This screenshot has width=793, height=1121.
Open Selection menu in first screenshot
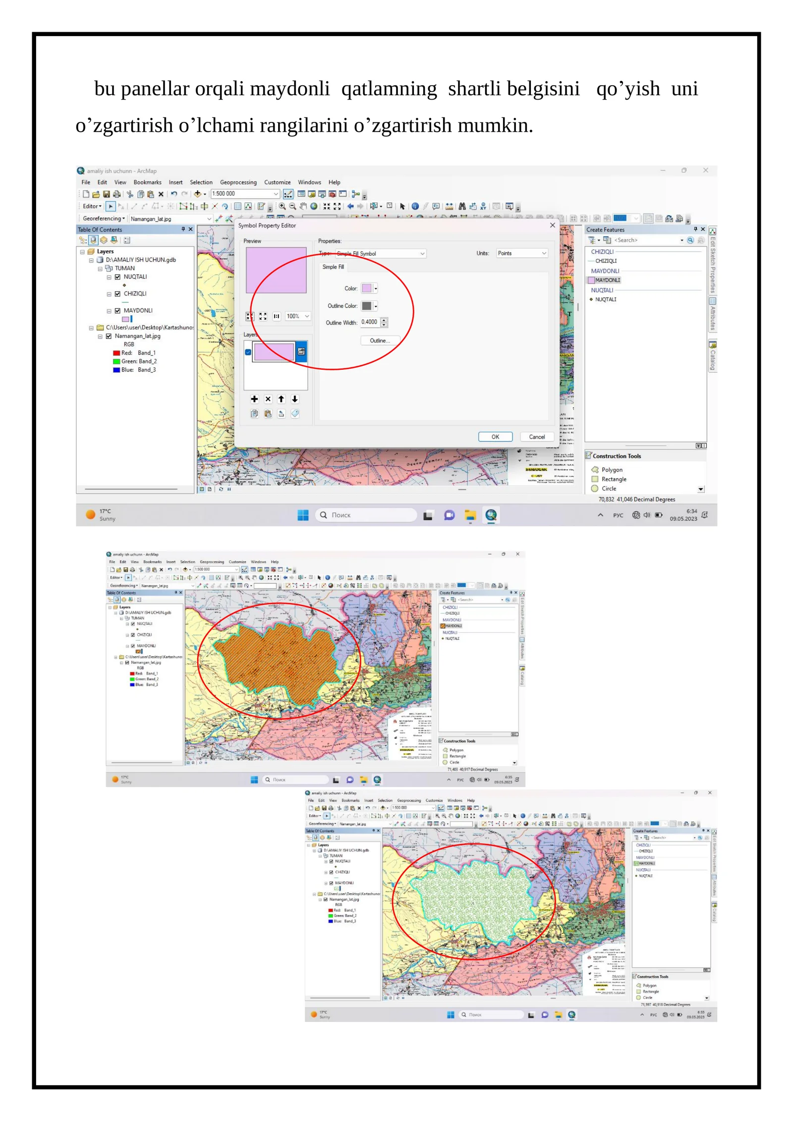coord(201,182)
